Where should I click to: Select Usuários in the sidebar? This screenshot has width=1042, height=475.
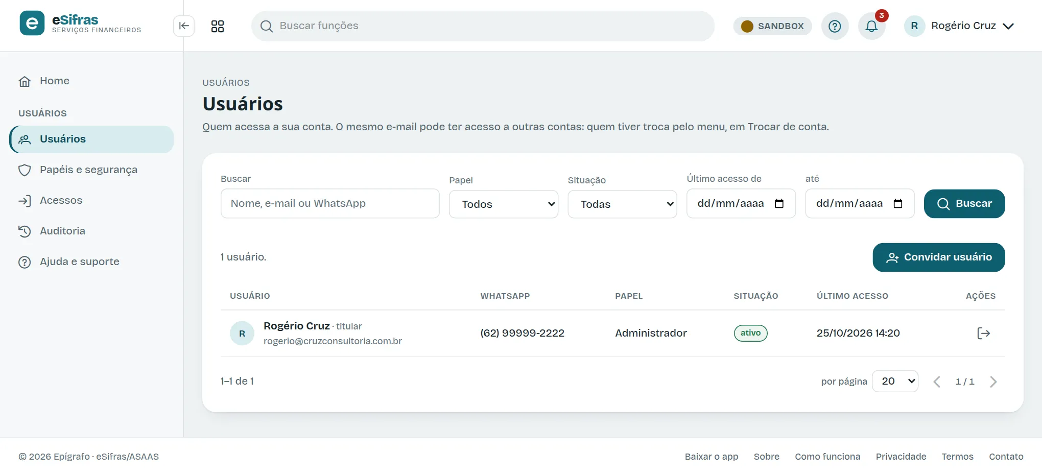point(91,139)
